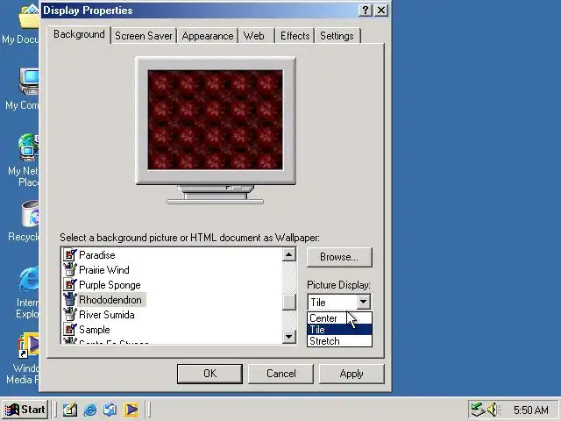Choose Tile from Picture Display list

coord(339,330)
